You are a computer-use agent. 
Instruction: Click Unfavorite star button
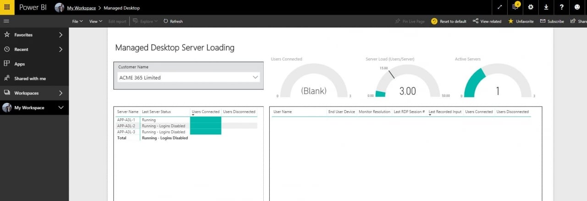521,21
